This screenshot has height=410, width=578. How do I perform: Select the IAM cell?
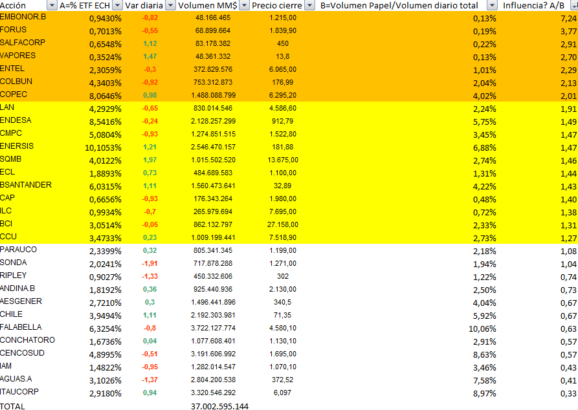click(6, 365)
